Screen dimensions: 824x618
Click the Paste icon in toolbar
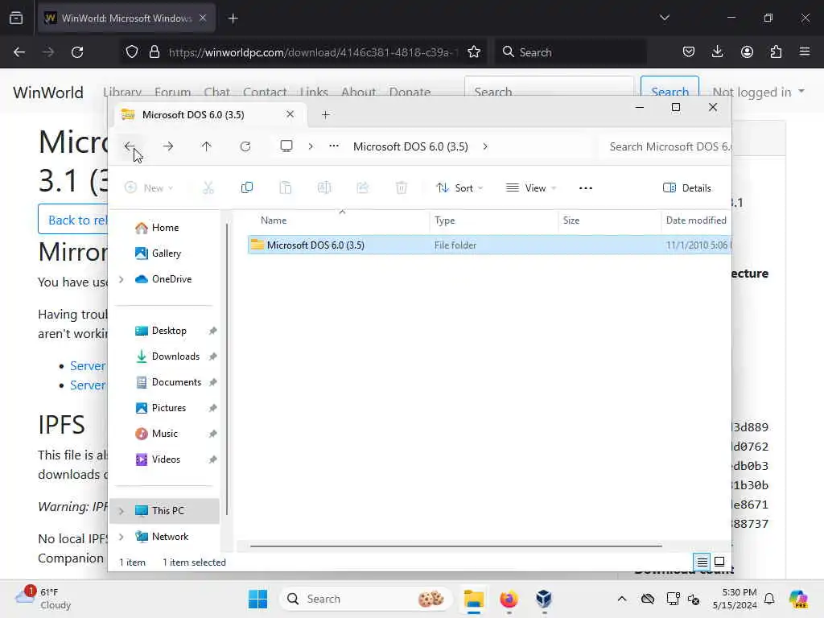click(x=286, y=187)
